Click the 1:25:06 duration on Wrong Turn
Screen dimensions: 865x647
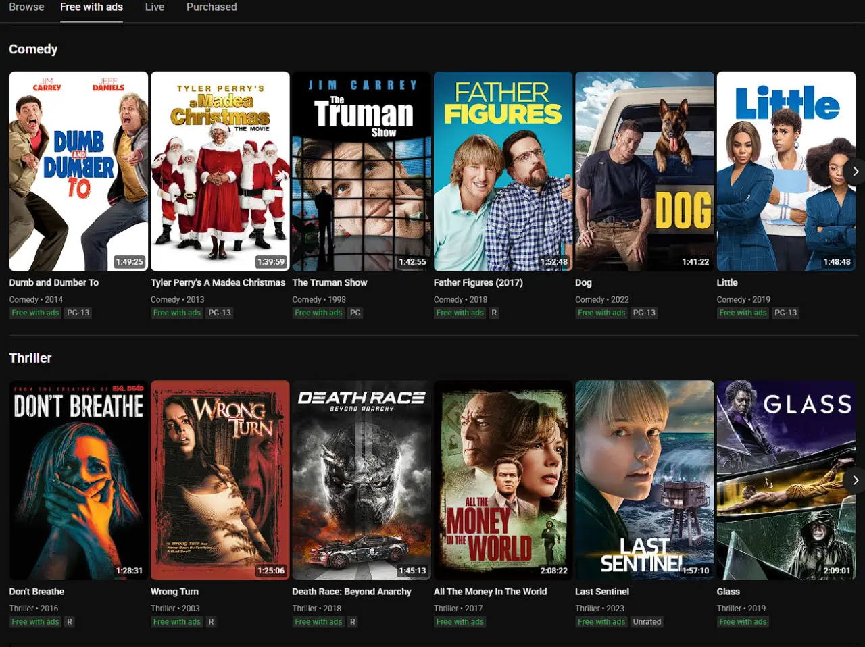(x=271, y=571)
